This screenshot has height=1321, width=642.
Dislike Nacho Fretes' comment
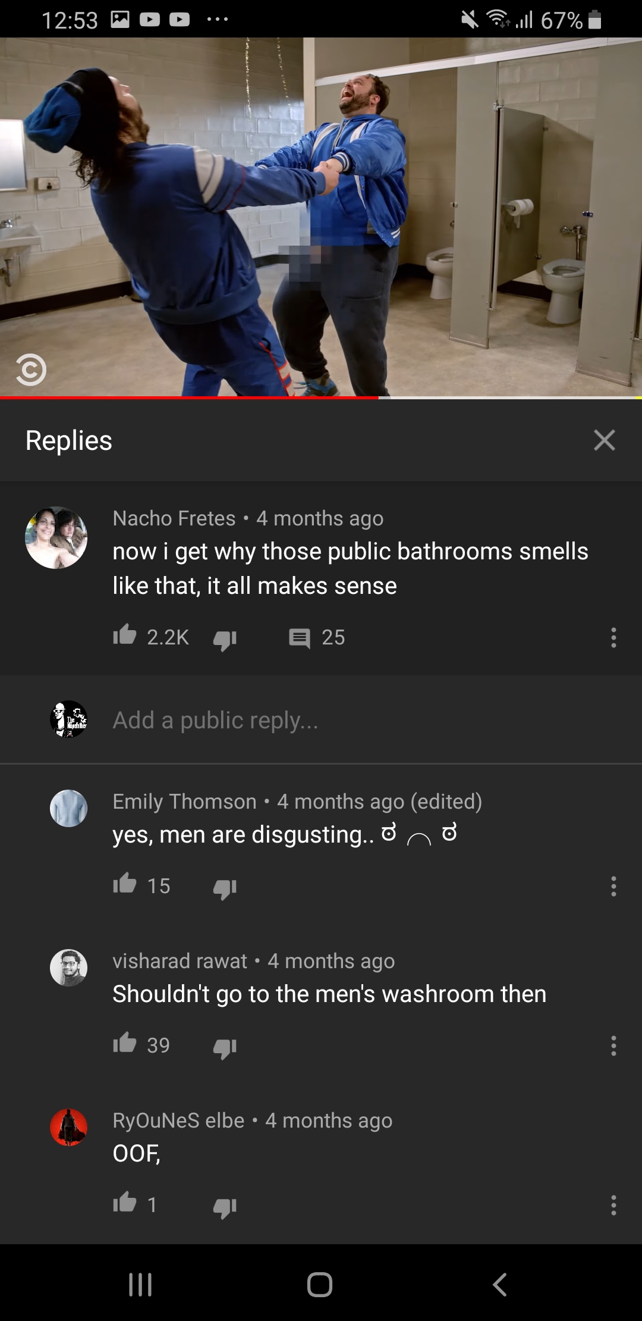click(225, 639)
